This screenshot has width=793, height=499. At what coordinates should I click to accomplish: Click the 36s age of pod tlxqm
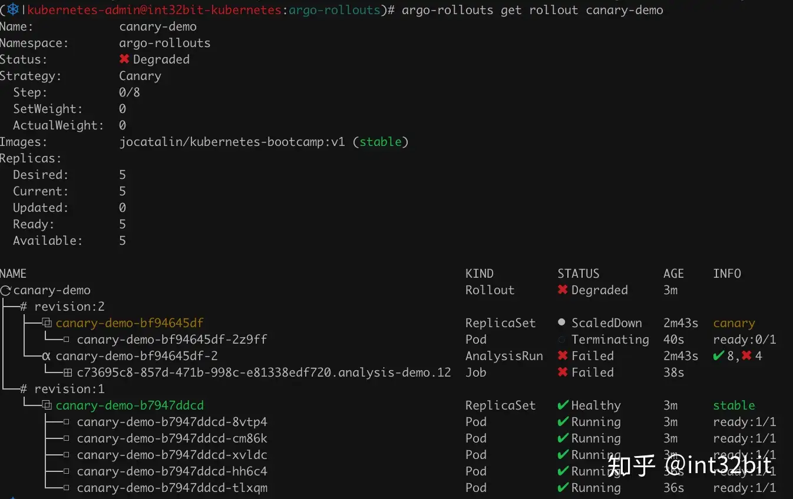674,488
